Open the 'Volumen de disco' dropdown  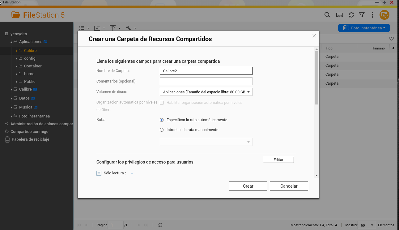click(206, 92)
